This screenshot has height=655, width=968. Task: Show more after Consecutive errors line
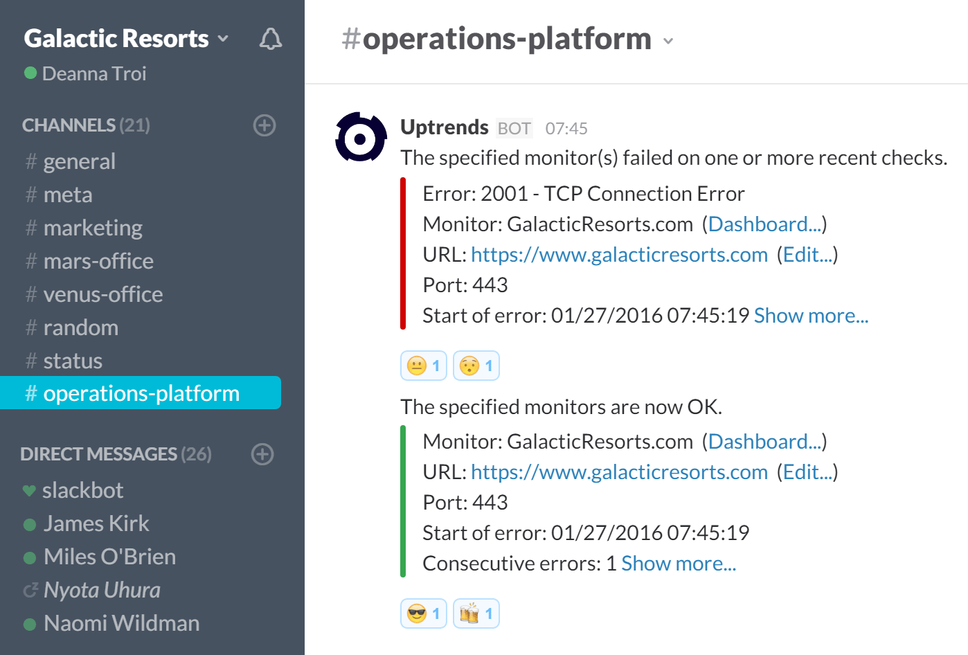click(x=679, y=564)
